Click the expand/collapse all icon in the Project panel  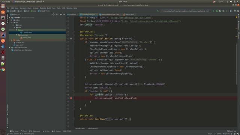point(57,15)
